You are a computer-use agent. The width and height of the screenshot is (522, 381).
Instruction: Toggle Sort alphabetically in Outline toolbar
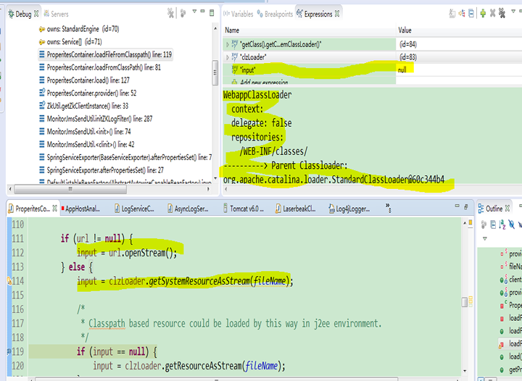point(502,225)
